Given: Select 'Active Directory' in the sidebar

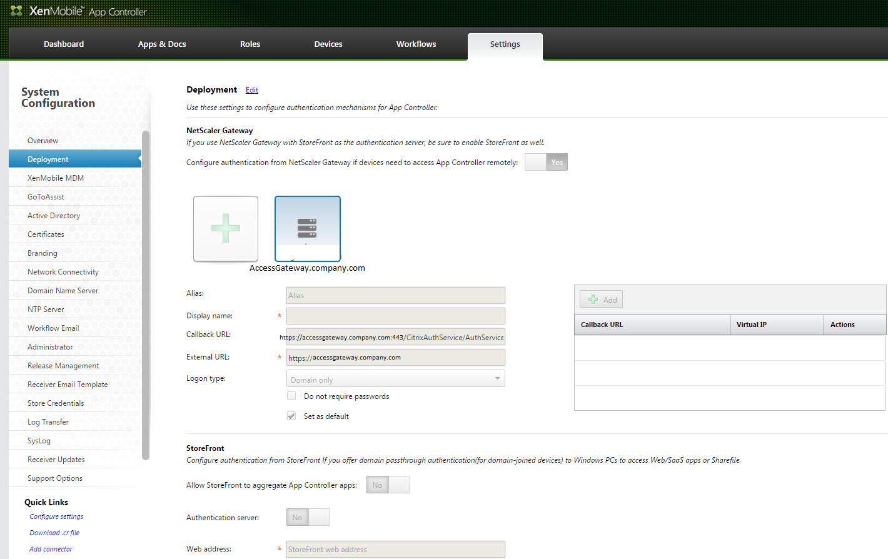Looking at the screenshot, I should (x=53, y=215).
